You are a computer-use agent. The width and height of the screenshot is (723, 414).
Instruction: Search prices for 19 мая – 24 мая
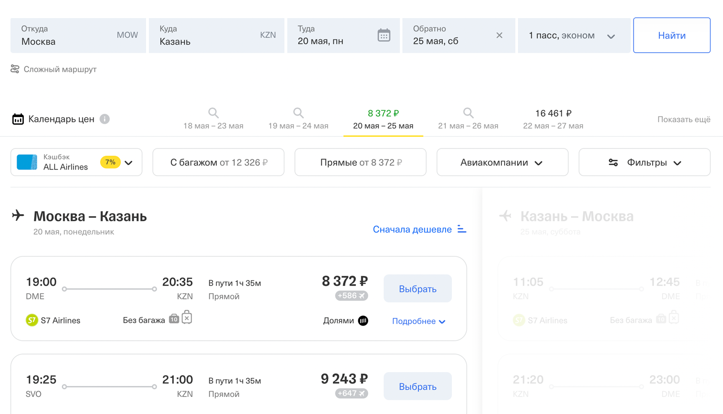298,113
